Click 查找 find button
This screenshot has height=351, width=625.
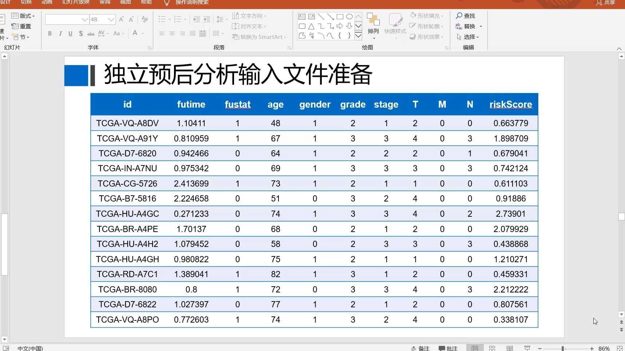tap(466, 16)
